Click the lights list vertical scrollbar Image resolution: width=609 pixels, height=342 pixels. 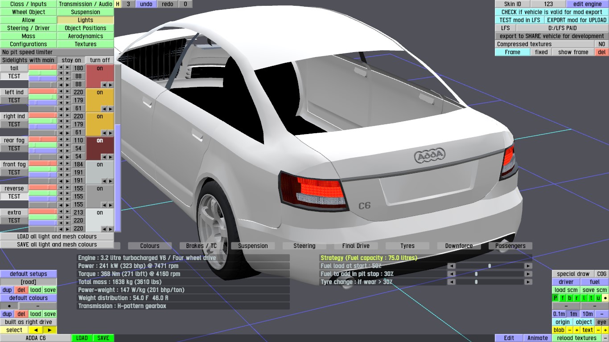tap(118, 148)
